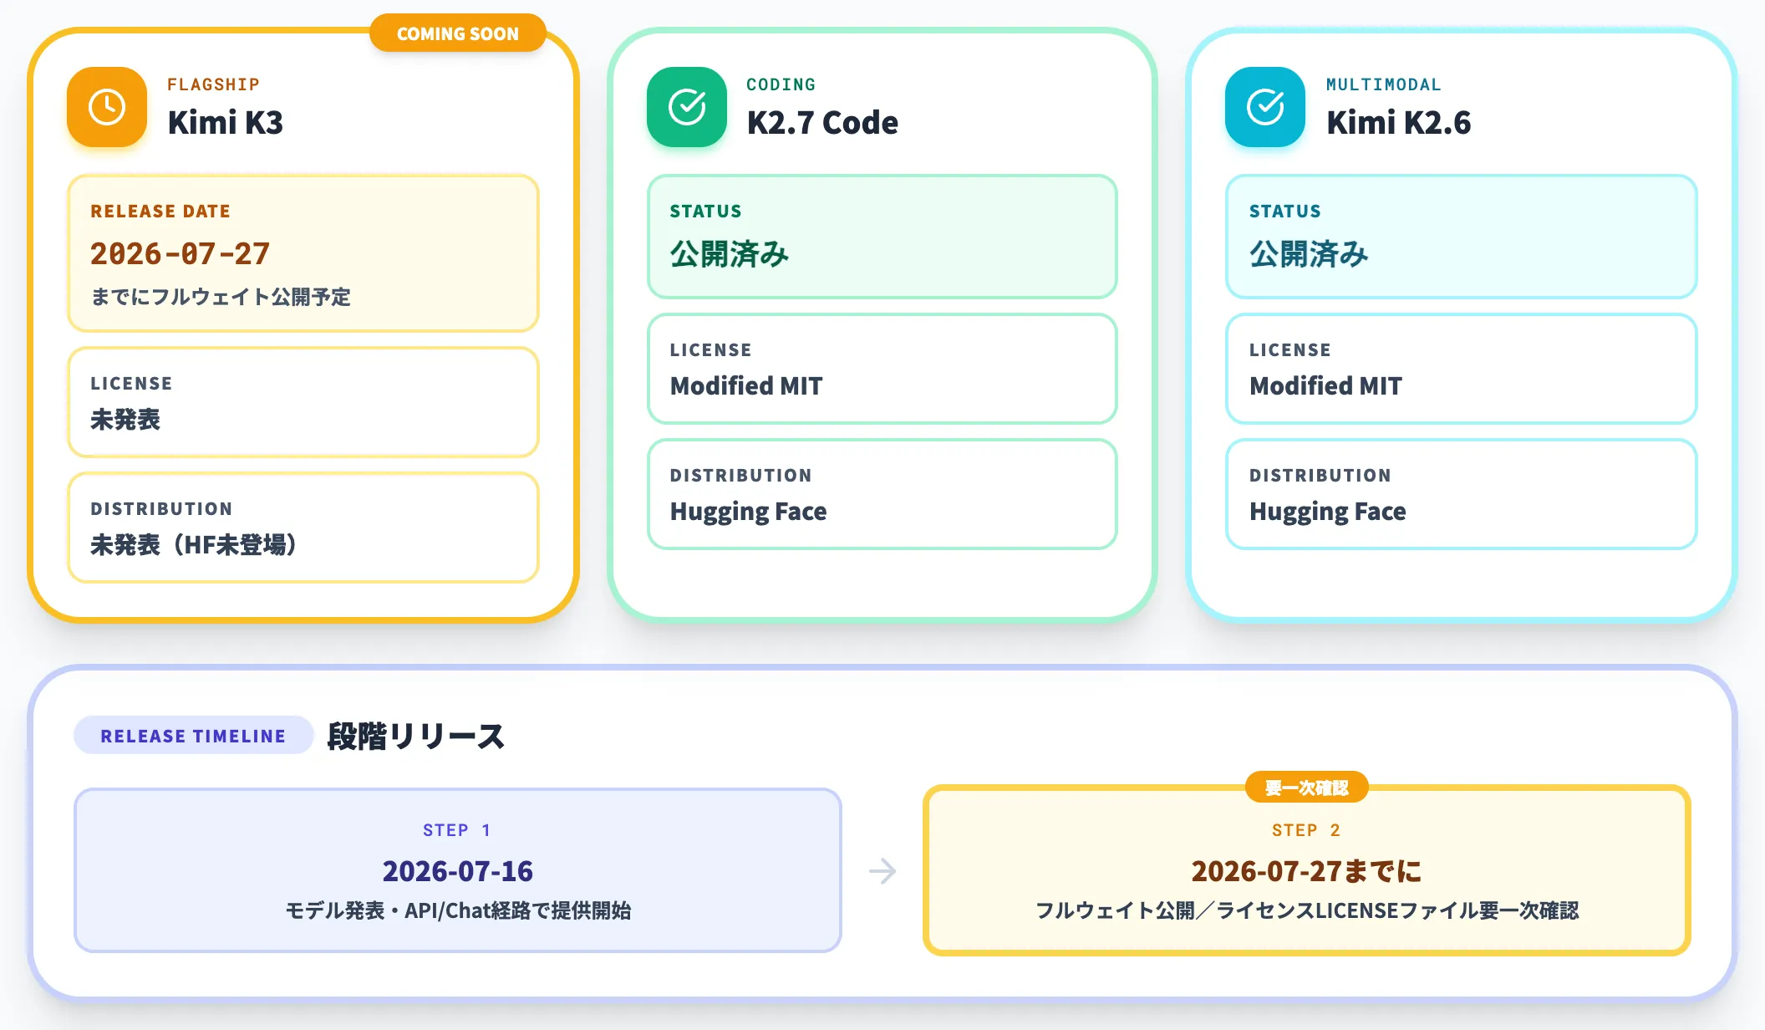Click Modified MIT license in Kimi K2.6 card
This screenshot has width=1765, height=1030.
pos(1325,385)
